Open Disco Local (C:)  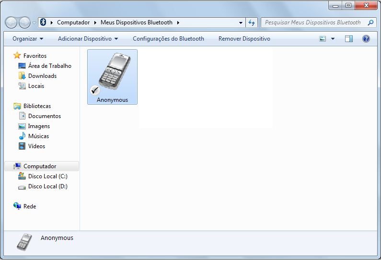click(47, 176)
